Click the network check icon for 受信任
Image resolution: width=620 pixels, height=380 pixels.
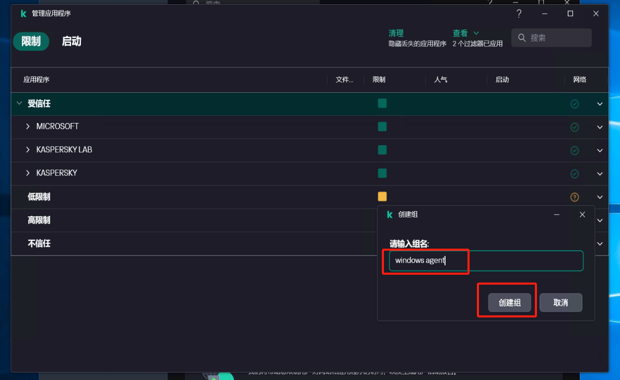pyautogui.click(x=575, y=104)
